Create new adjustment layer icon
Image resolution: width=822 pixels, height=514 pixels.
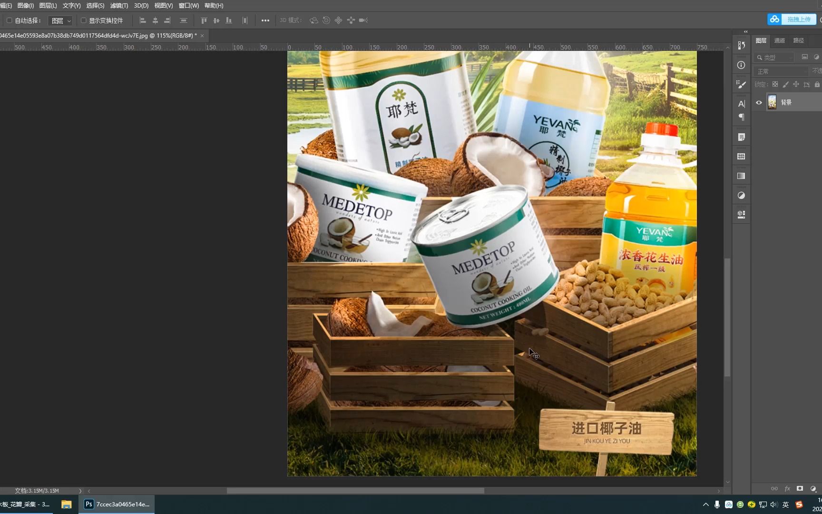pos(813,489)
